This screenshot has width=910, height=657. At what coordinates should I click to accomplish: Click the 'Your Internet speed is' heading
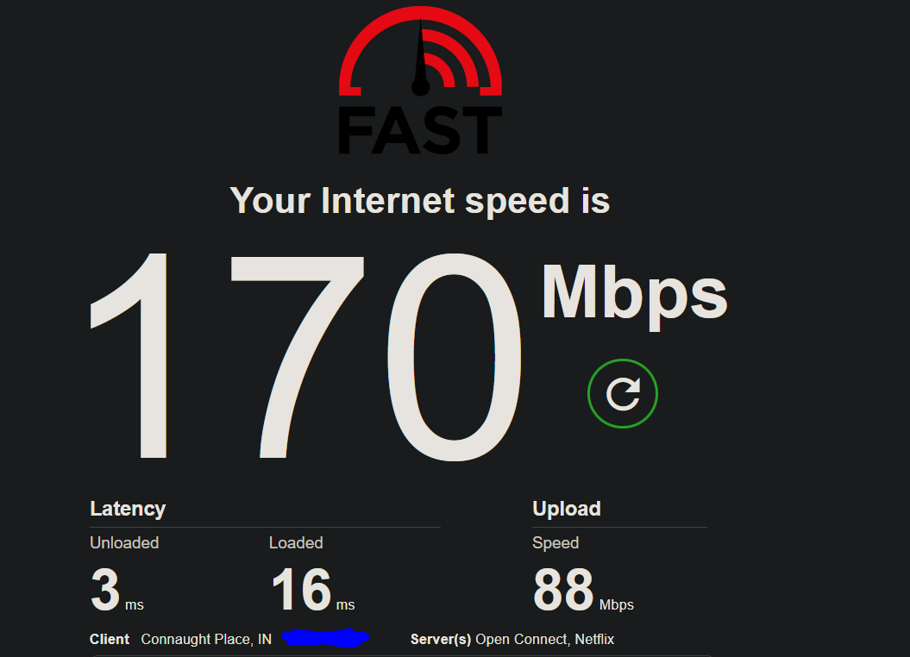(419, 201)
